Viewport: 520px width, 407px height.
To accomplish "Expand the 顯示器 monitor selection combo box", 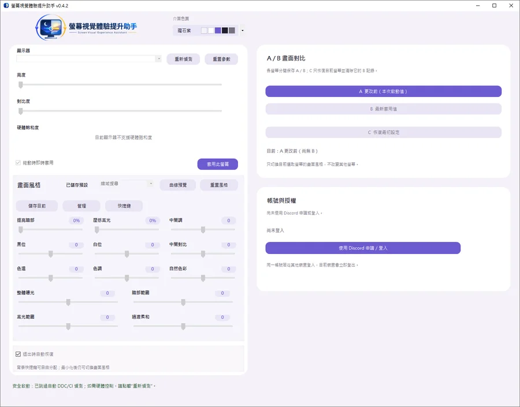I will click(89, 59).
